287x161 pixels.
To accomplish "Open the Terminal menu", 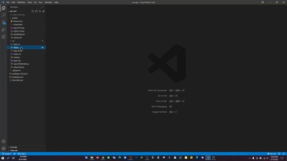I will 48,2.
